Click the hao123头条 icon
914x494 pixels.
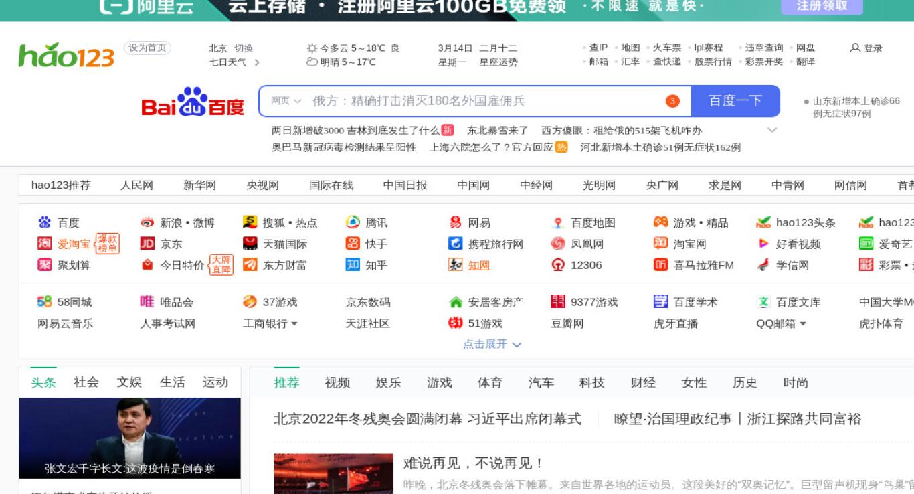(x=763, y=222)
